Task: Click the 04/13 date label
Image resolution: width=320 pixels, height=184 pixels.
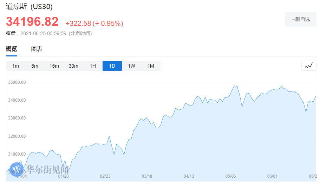Action: pyautogui.click(x=189, y=176)
